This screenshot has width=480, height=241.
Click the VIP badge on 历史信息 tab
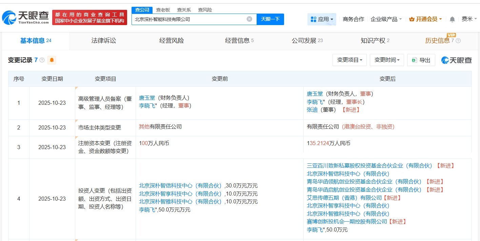(x=451, y=35)
